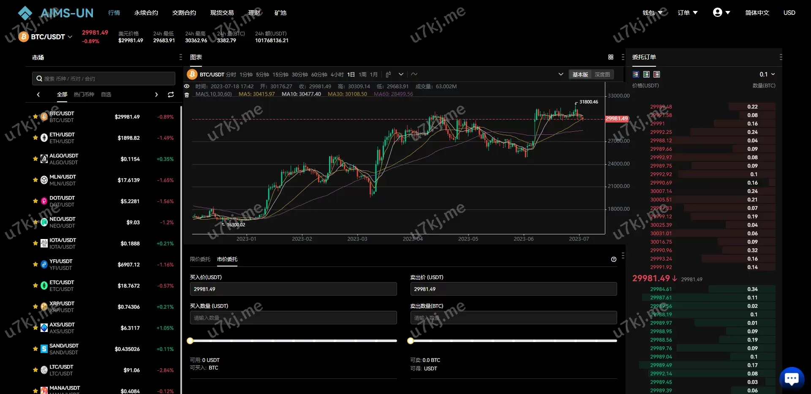Open the help icon in order form
811x394 pixels.
point(614,259)
